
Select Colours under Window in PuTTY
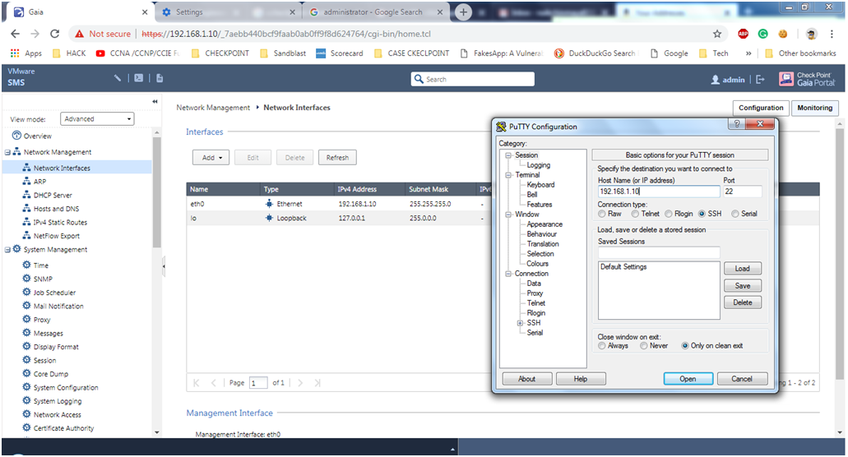538,264
